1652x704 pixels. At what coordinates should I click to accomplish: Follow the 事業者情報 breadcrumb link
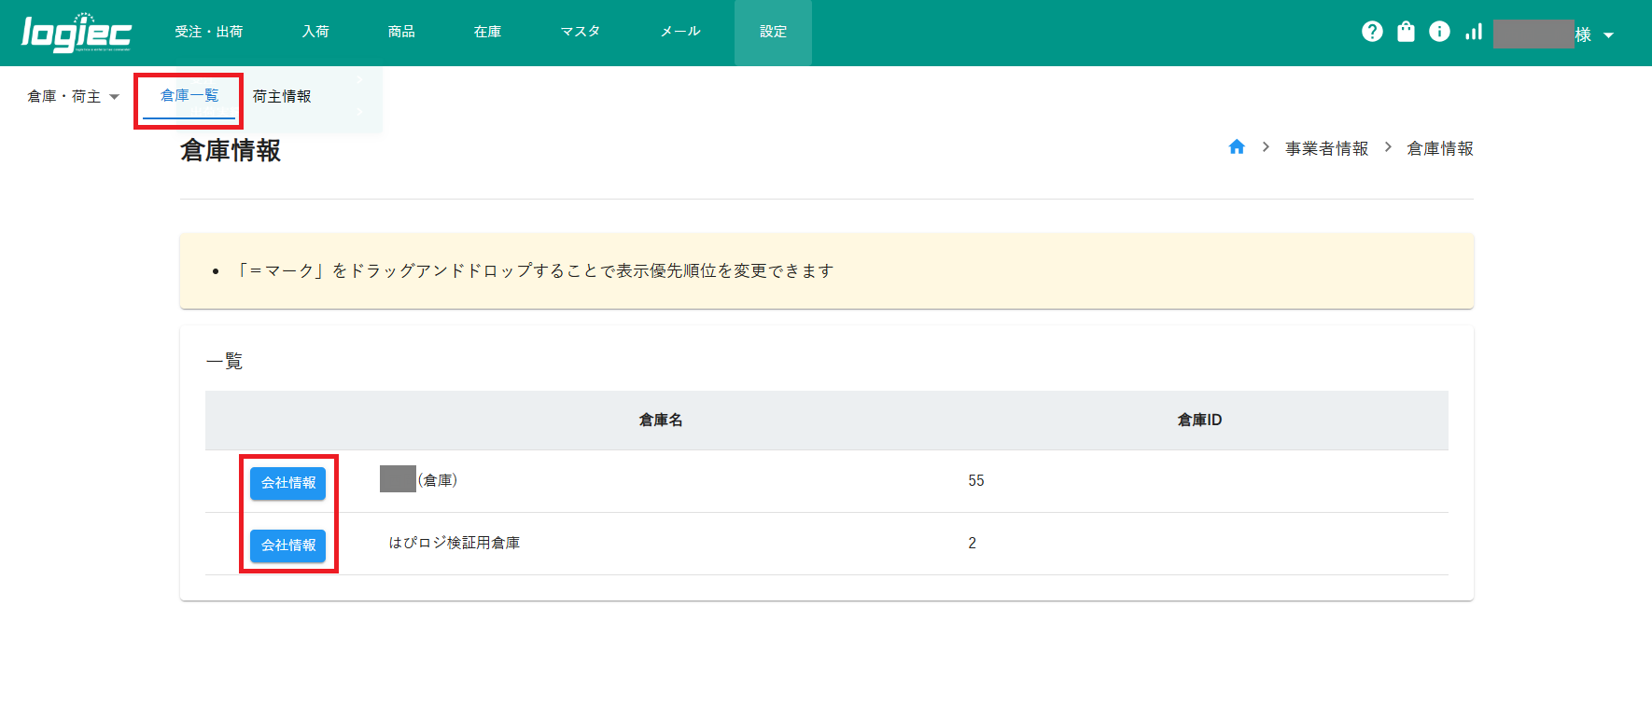tap(1326, 148)
